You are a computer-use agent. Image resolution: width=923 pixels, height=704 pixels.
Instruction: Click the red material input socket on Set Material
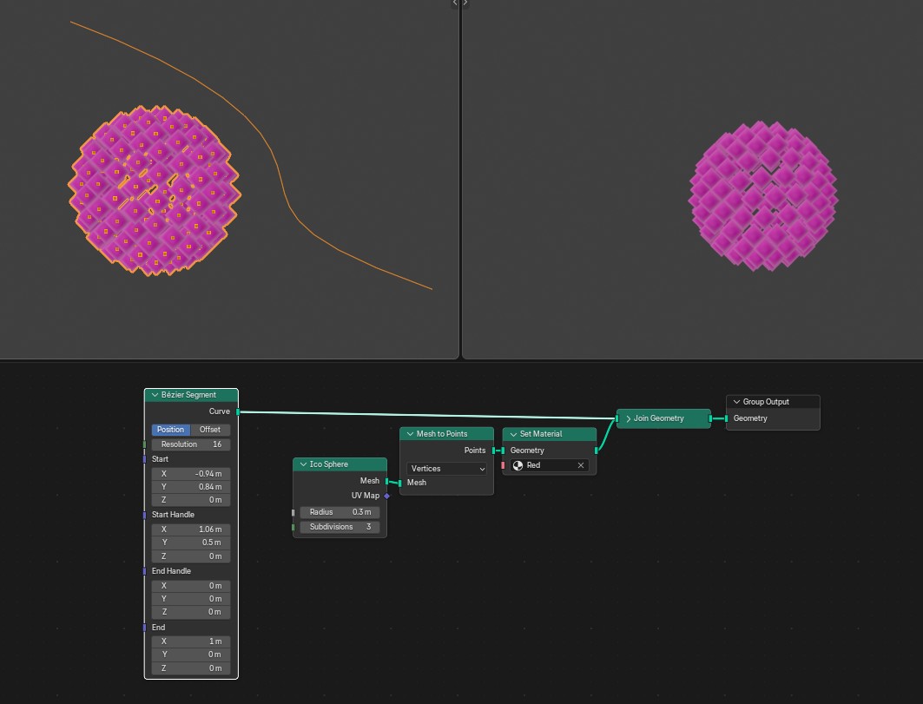click(x=503, y=465)
